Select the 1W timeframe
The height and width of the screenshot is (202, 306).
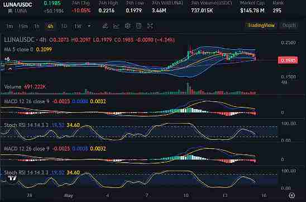point(78,26)
